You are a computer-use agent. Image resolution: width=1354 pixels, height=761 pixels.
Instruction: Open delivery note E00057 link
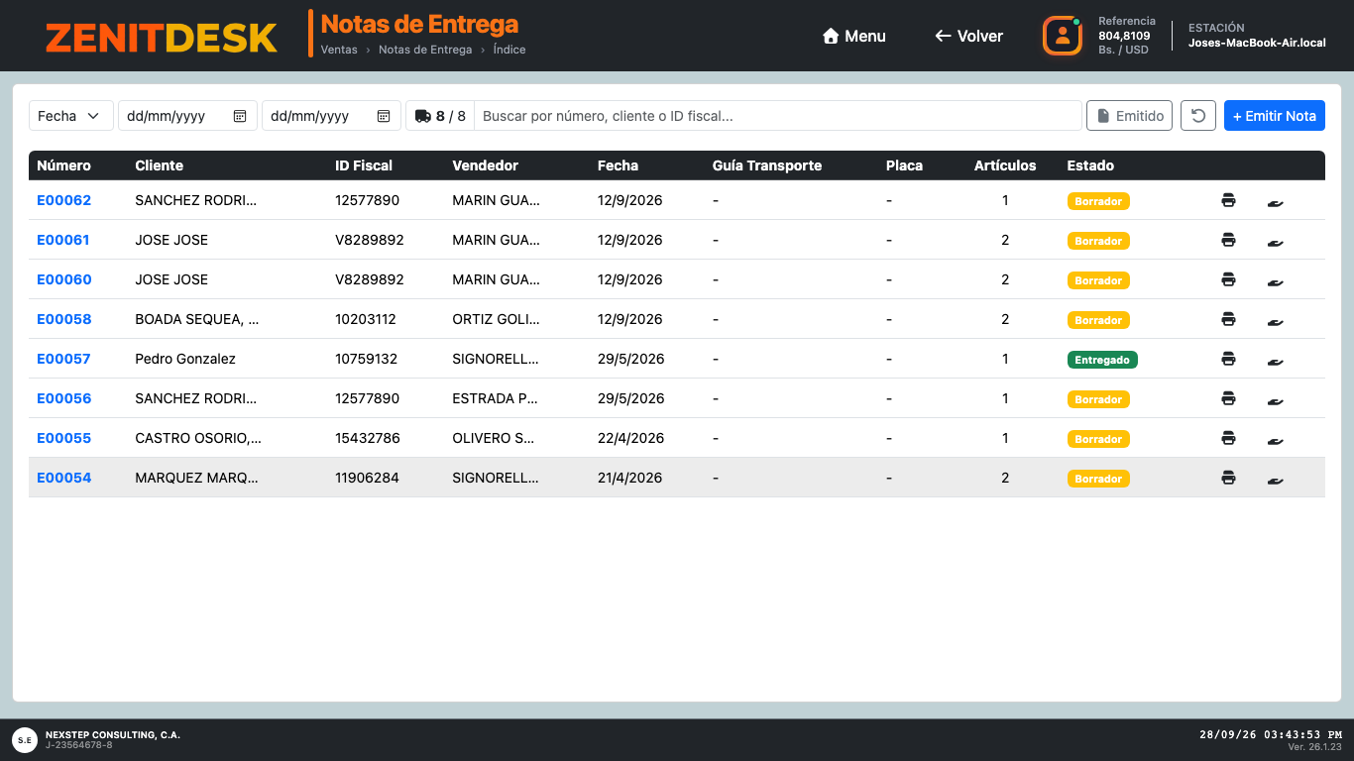[64, 359]
